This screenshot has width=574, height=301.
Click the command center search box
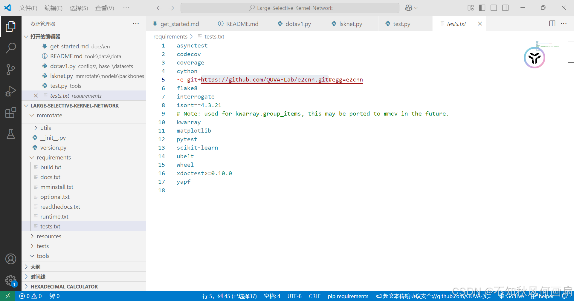click(x=290, y=8)
